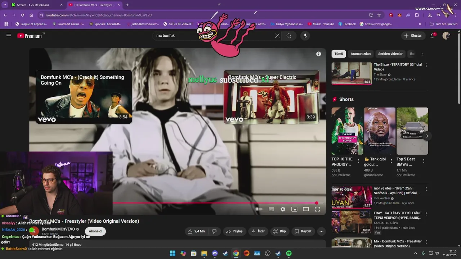Open the Müzik - YouTube bookmark
This screenshot has width=461, height=259.
click(321, 24)
